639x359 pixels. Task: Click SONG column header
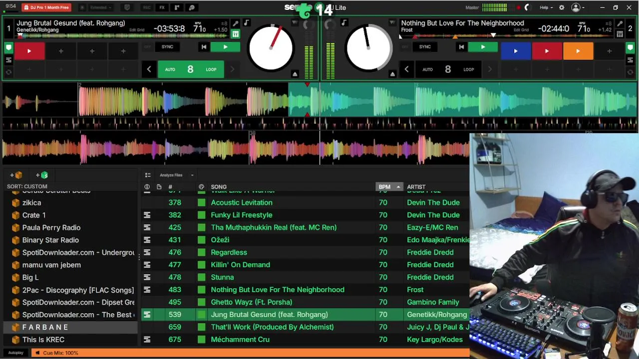click(219, 187)
